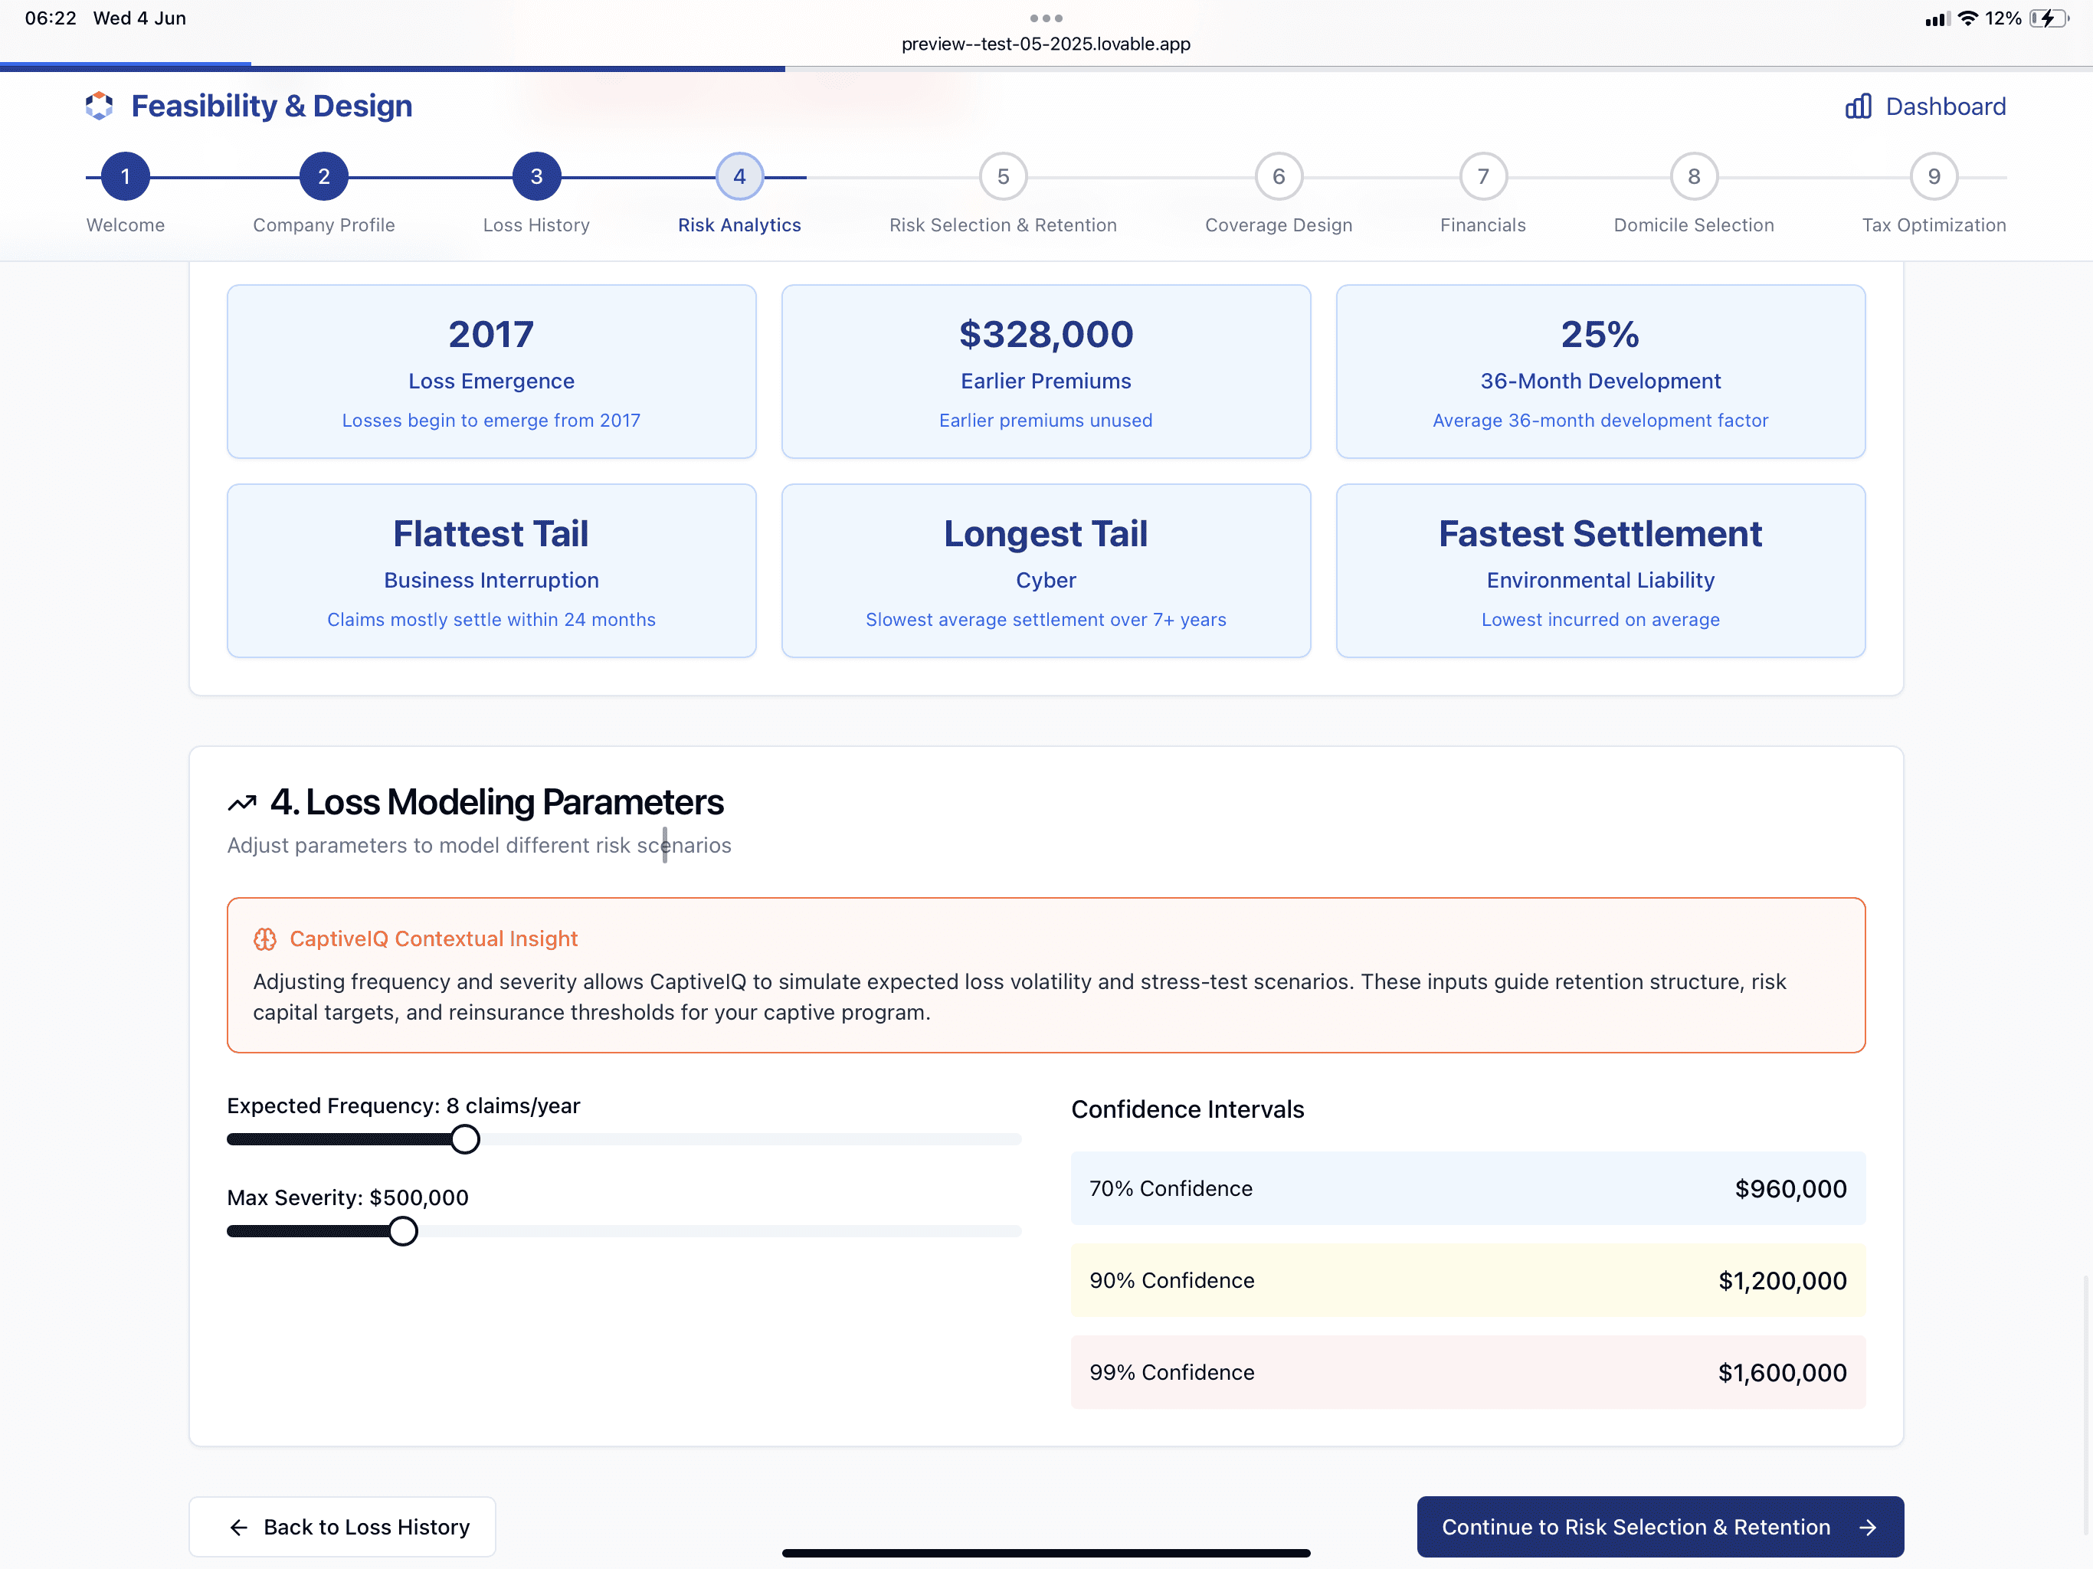Open the Dashboard chart icon
2093x1569 pixels.
[1857, 106]
